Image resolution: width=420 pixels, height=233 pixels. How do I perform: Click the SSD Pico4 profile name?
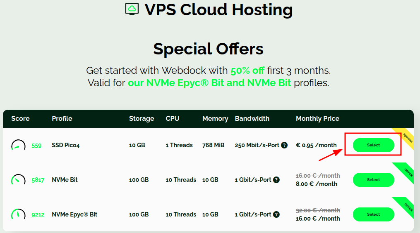click(65, 145)
